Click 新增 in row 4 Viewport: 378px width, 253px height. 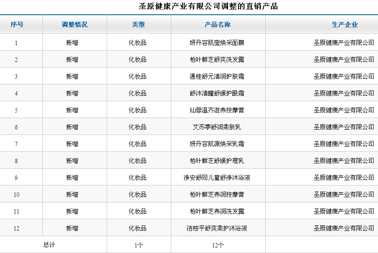pos(72,93)
